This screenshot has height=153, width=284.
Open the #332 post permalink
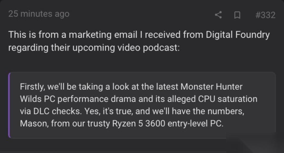click(265, 15)
